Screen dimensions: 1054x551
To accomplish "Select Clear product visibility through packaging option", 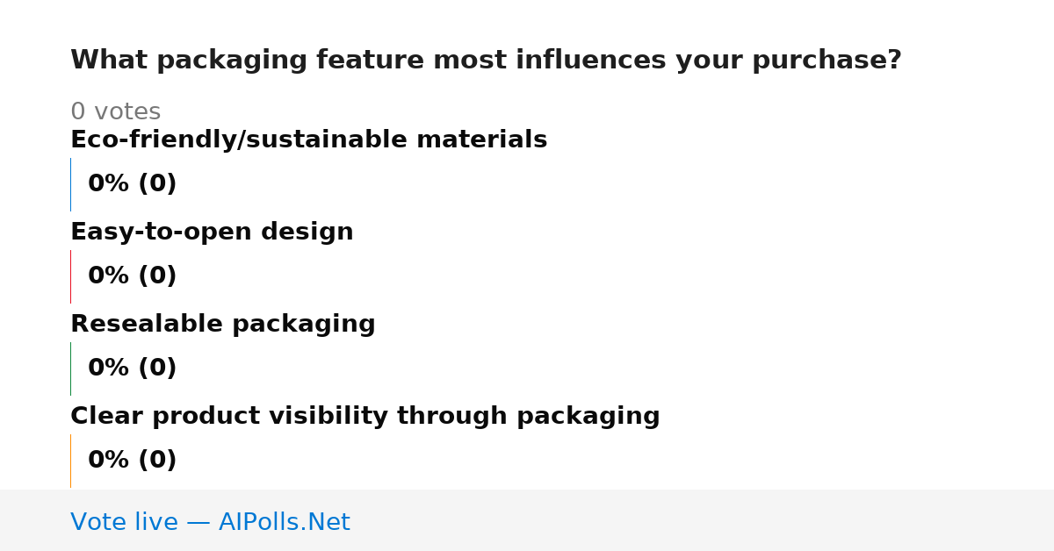I will pyautogui.click(x=365, y=416).
